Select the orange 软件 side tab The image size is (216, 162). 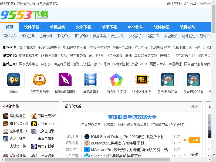click(194, 140)
